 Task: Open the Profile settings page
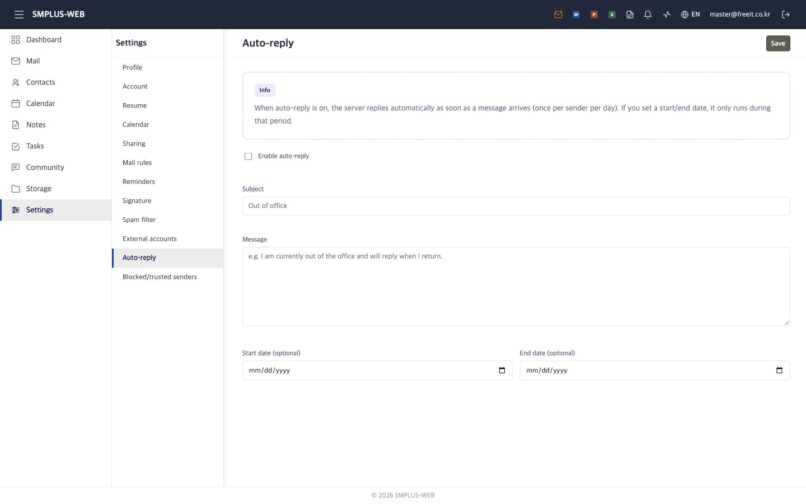[x=167, y=67]
